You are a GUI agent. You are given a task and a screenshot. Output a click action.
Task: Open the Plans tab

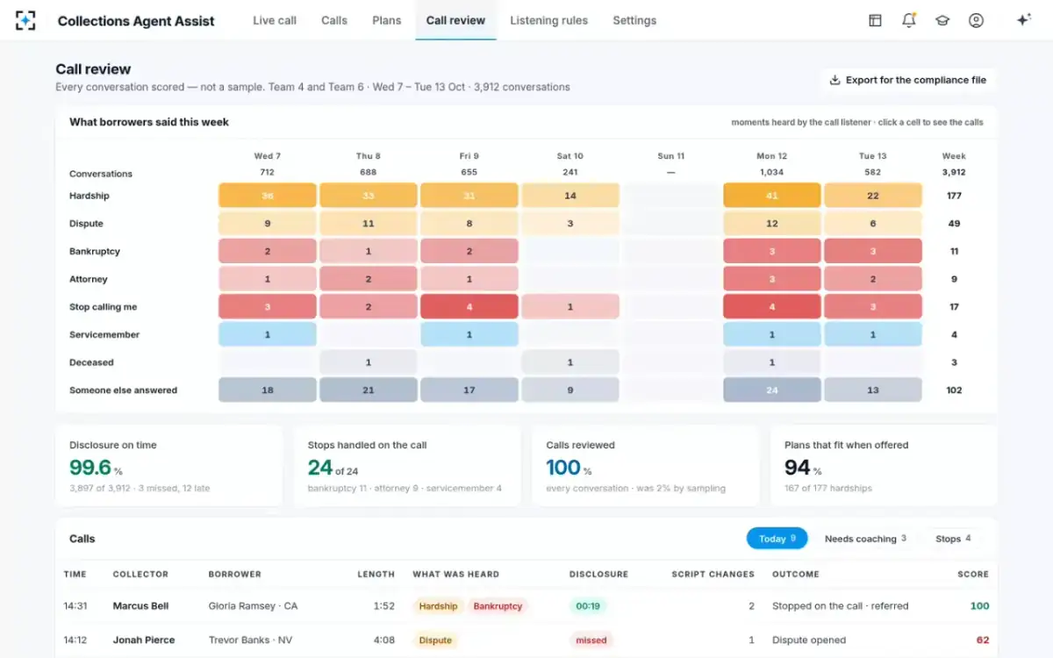(x=386, y=20)
